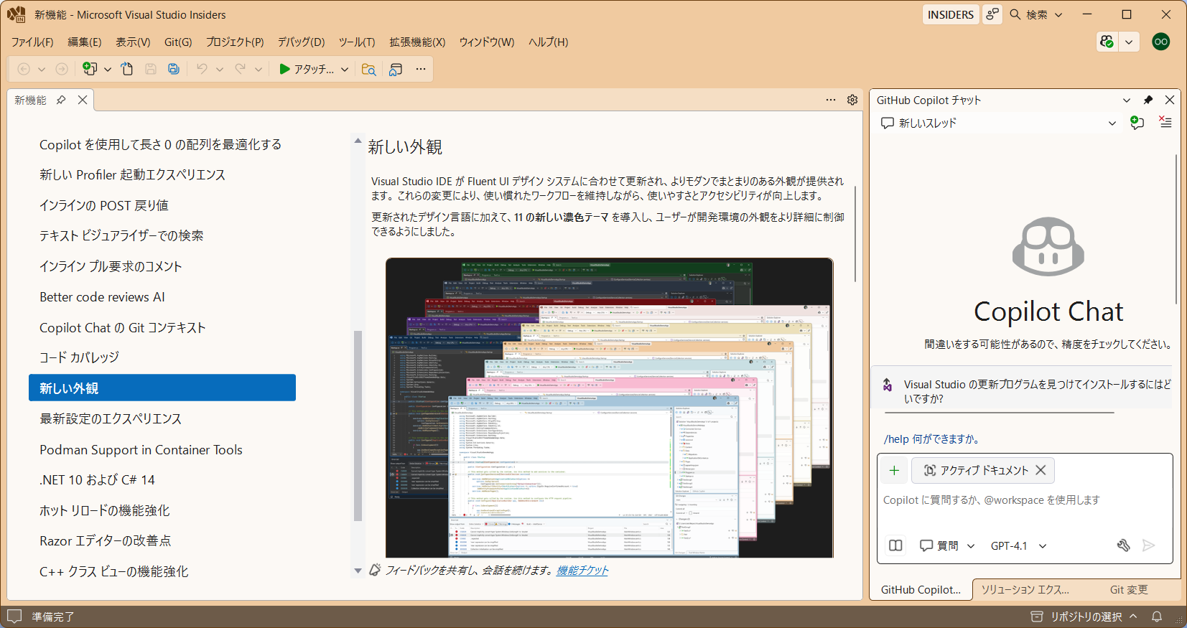Click the new project toolbar icon
Screen dimensions: 1187x628
click(90, 69)
